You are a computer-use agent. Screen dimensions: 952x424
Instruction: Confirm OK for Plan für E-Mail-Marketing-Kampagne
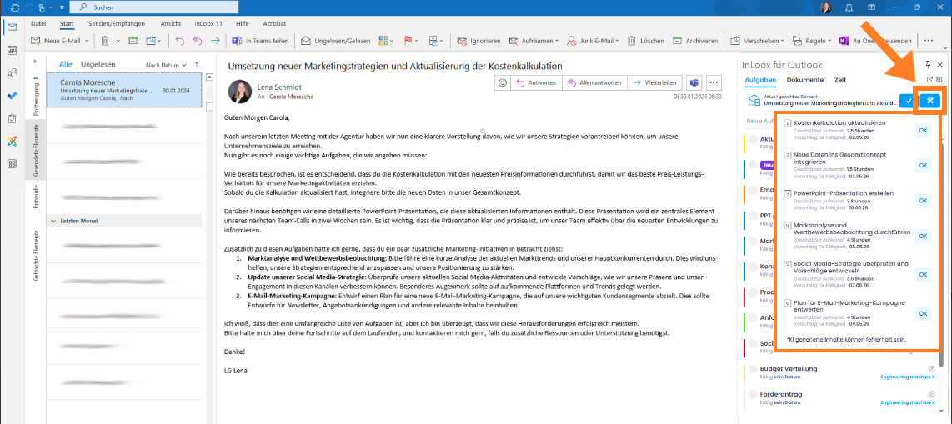(923, 313)
